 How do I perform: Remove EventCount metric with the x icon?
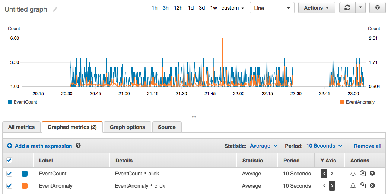[372, 174]
